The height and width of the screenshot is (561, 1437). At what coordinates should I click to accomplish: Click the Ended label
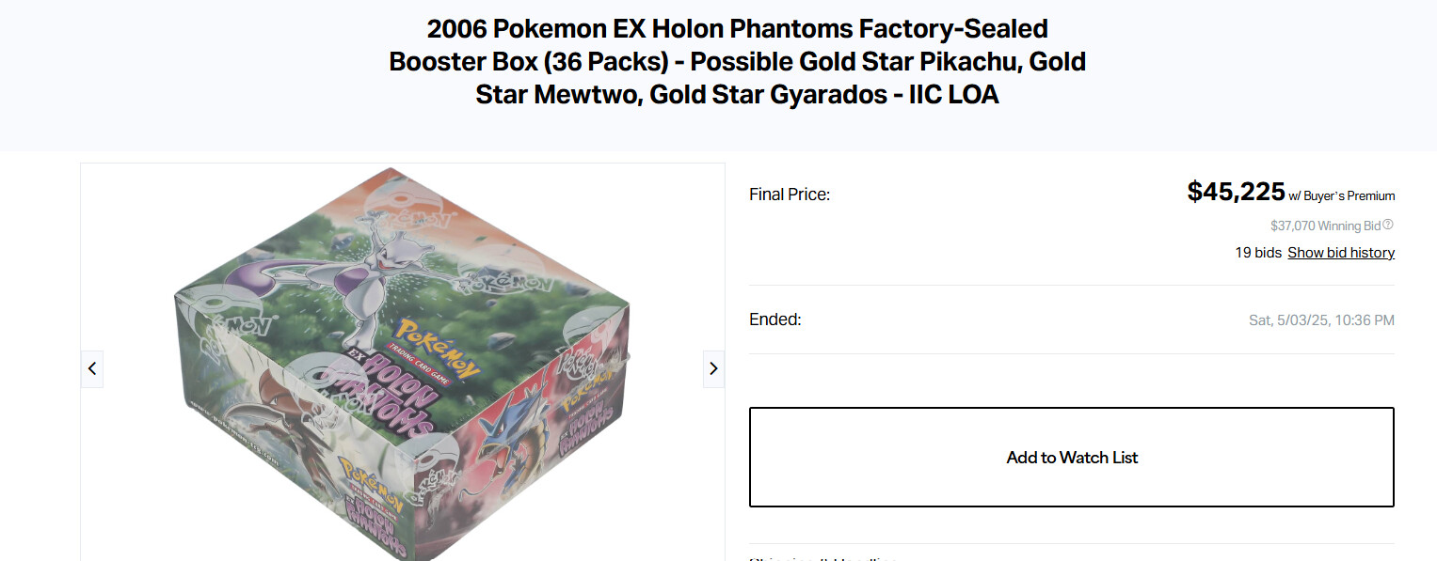pyautogui.click(x=774, y=319)
